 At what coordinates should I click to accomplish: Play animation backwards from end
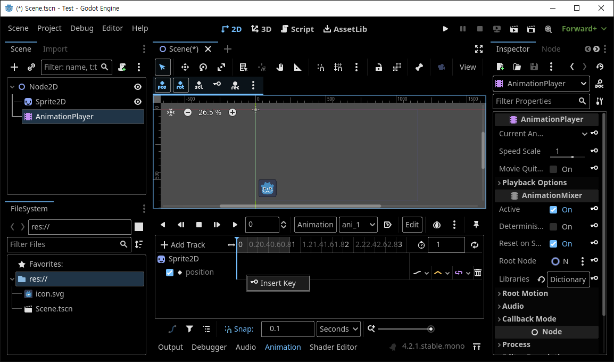click(x=163, y=225)
